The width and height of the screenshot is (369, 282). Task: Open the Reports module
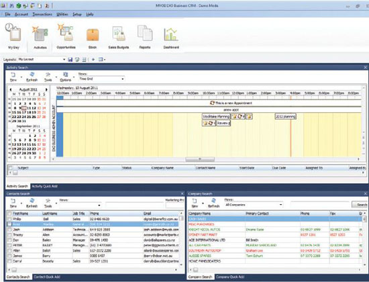pyautogui.click(x=144, y=36)
